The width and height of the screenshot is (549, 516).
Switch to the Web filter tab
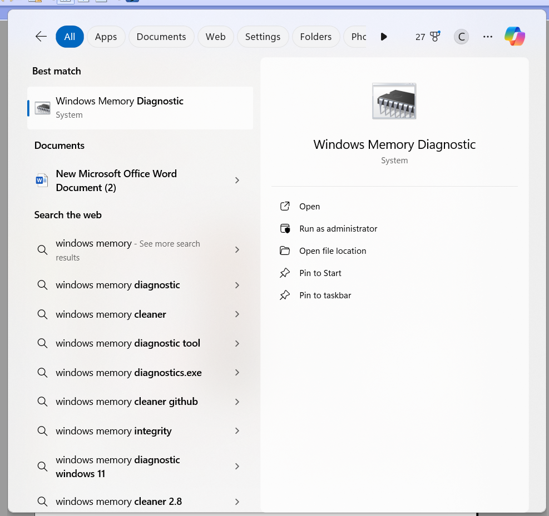[x=215, y=36]
